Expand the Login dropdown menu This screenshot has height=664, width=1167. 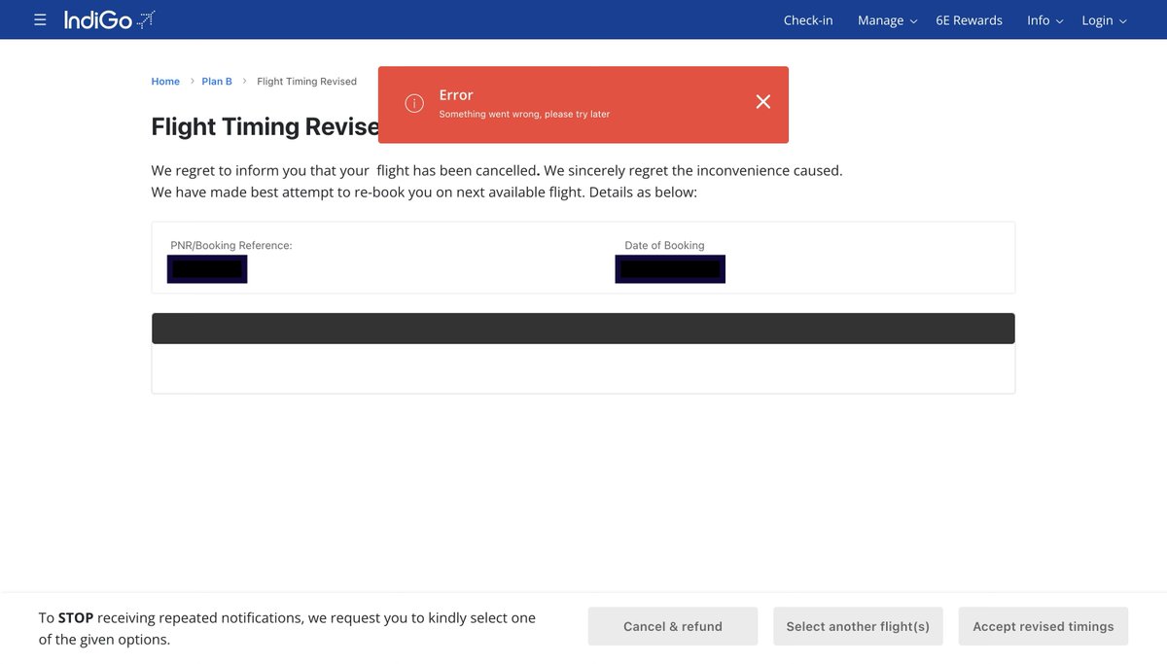pyautogui.click(x=1104, y=20)
